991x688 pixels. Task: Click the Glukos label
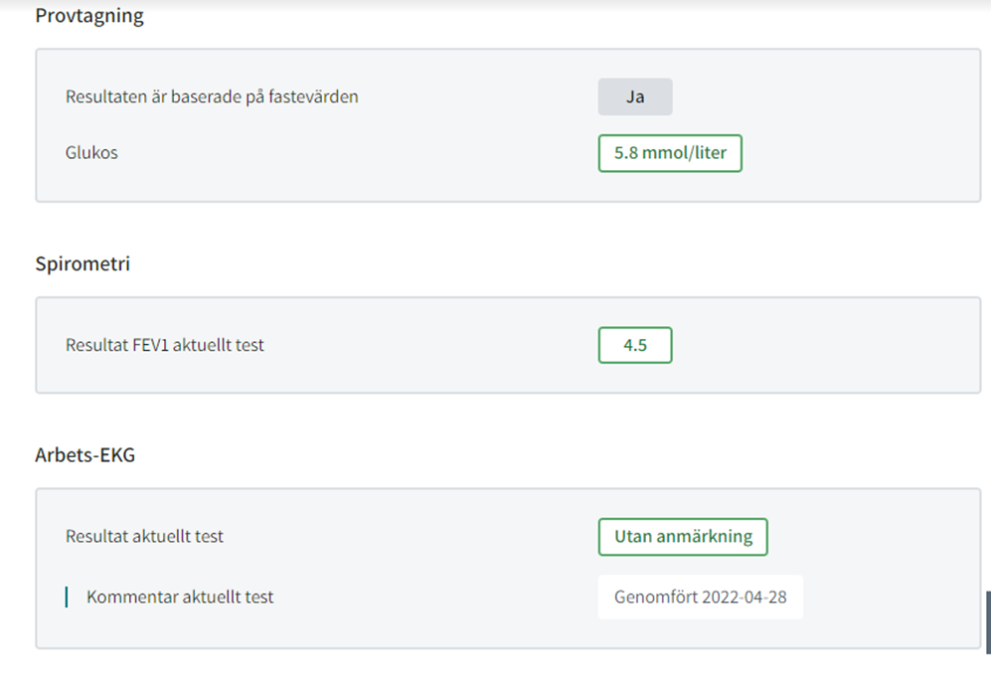click(x=91, y=153)
